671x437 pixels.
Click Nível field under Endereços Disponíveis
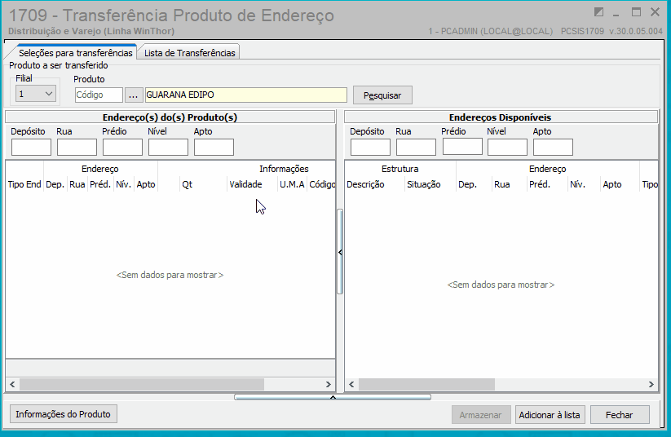(x=507, y=148)
